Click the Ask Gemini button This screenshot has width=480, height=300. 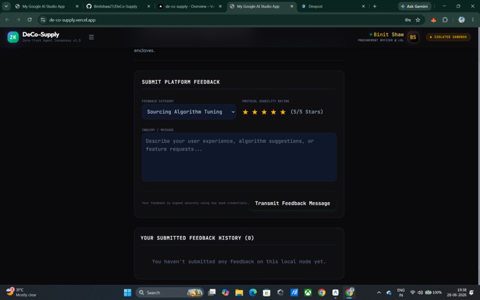pos(414,6)
